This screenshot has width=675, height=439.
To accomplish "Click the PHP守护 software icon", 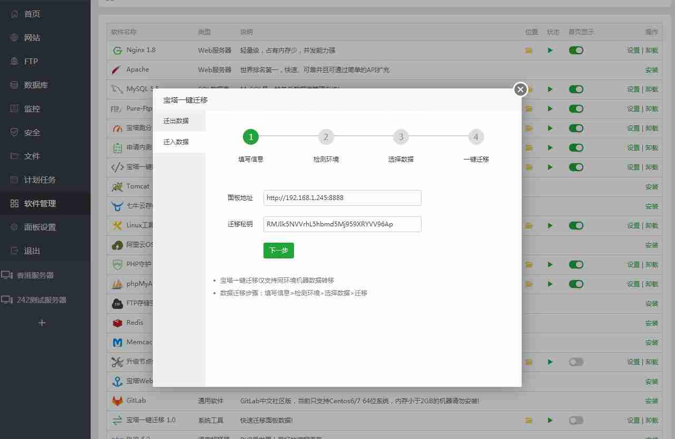I will [117, 264].
